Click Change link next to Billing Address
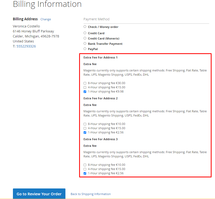This screenshot has height=199, width=215. (x=46, y=19)
